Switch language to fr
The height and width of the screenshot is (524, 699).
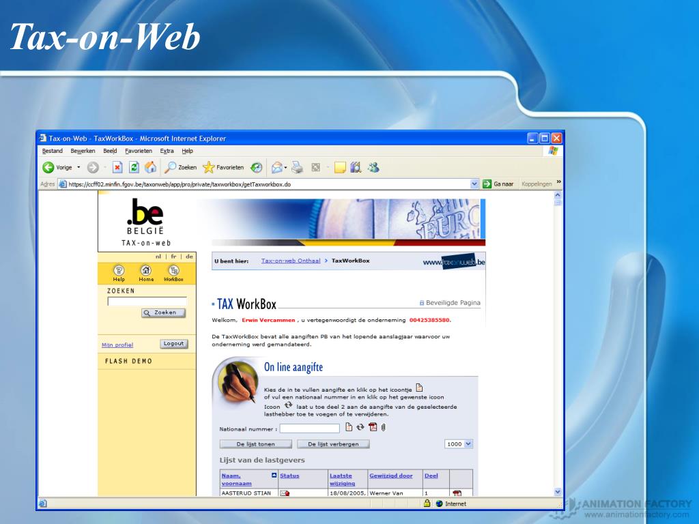(x=173, y=257)
